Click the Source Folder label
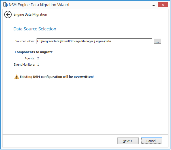The height and width of the screenshot is (150, 171). (25, 41)
